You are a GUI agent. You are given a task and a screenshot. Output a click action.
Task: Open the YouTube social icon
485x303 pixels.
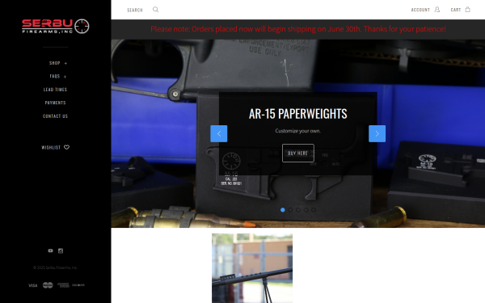click(50, 250)
